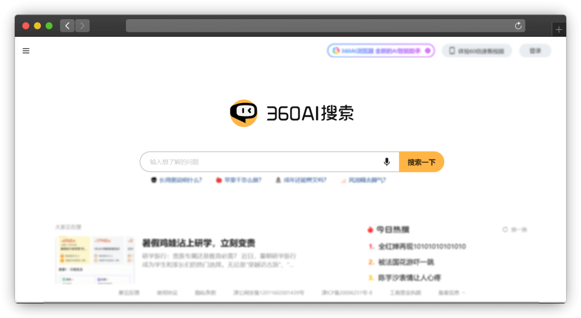Image resolution: width=581 pixels, height=318 pixels.
Task: Open the 隐私条款 footer link
Action: (x=205, y=293)
